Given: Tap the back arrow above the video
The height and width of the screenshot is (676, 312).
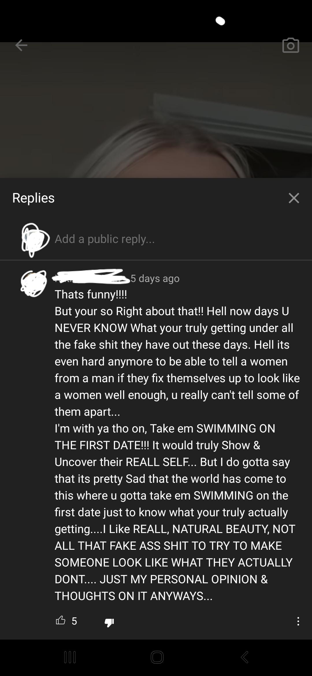Looking at the screenshot, I should pos(21,45).
